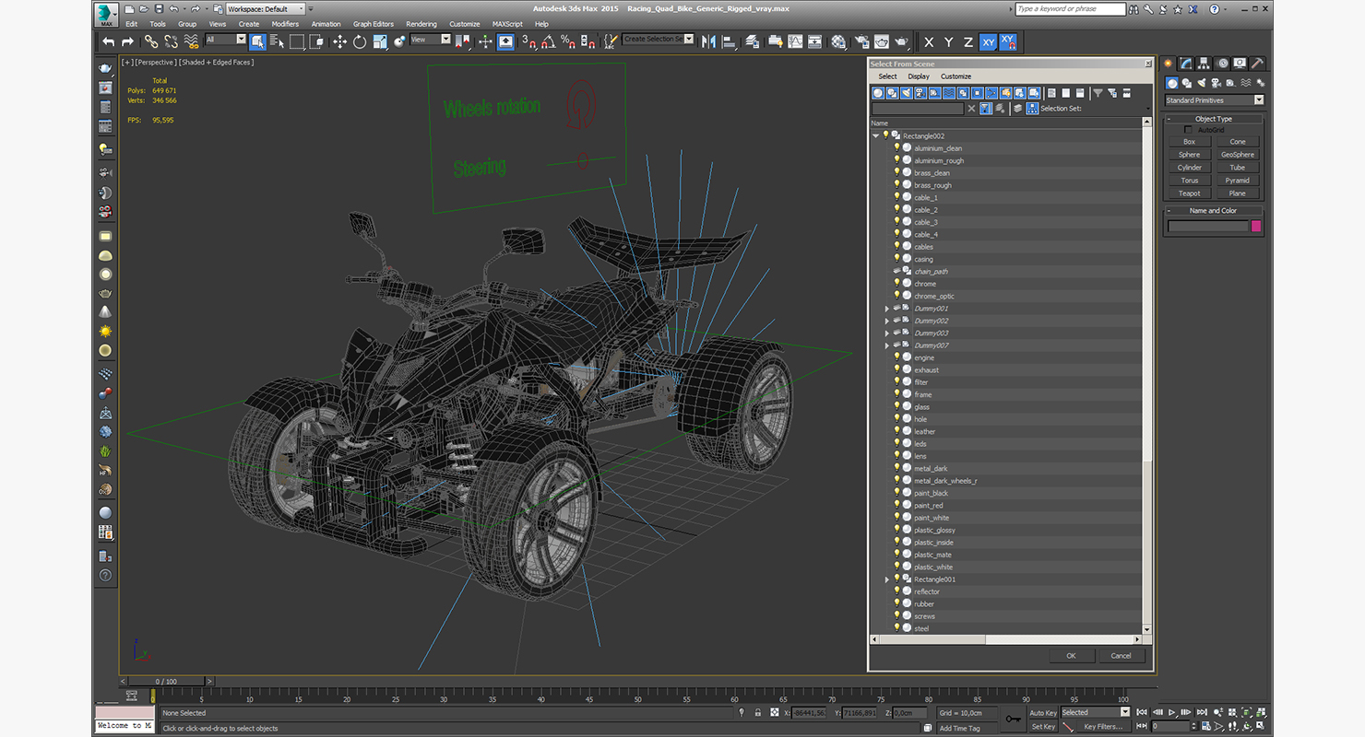
Task: Activate the Select and Move tool
Action: (x=339, y=41)
